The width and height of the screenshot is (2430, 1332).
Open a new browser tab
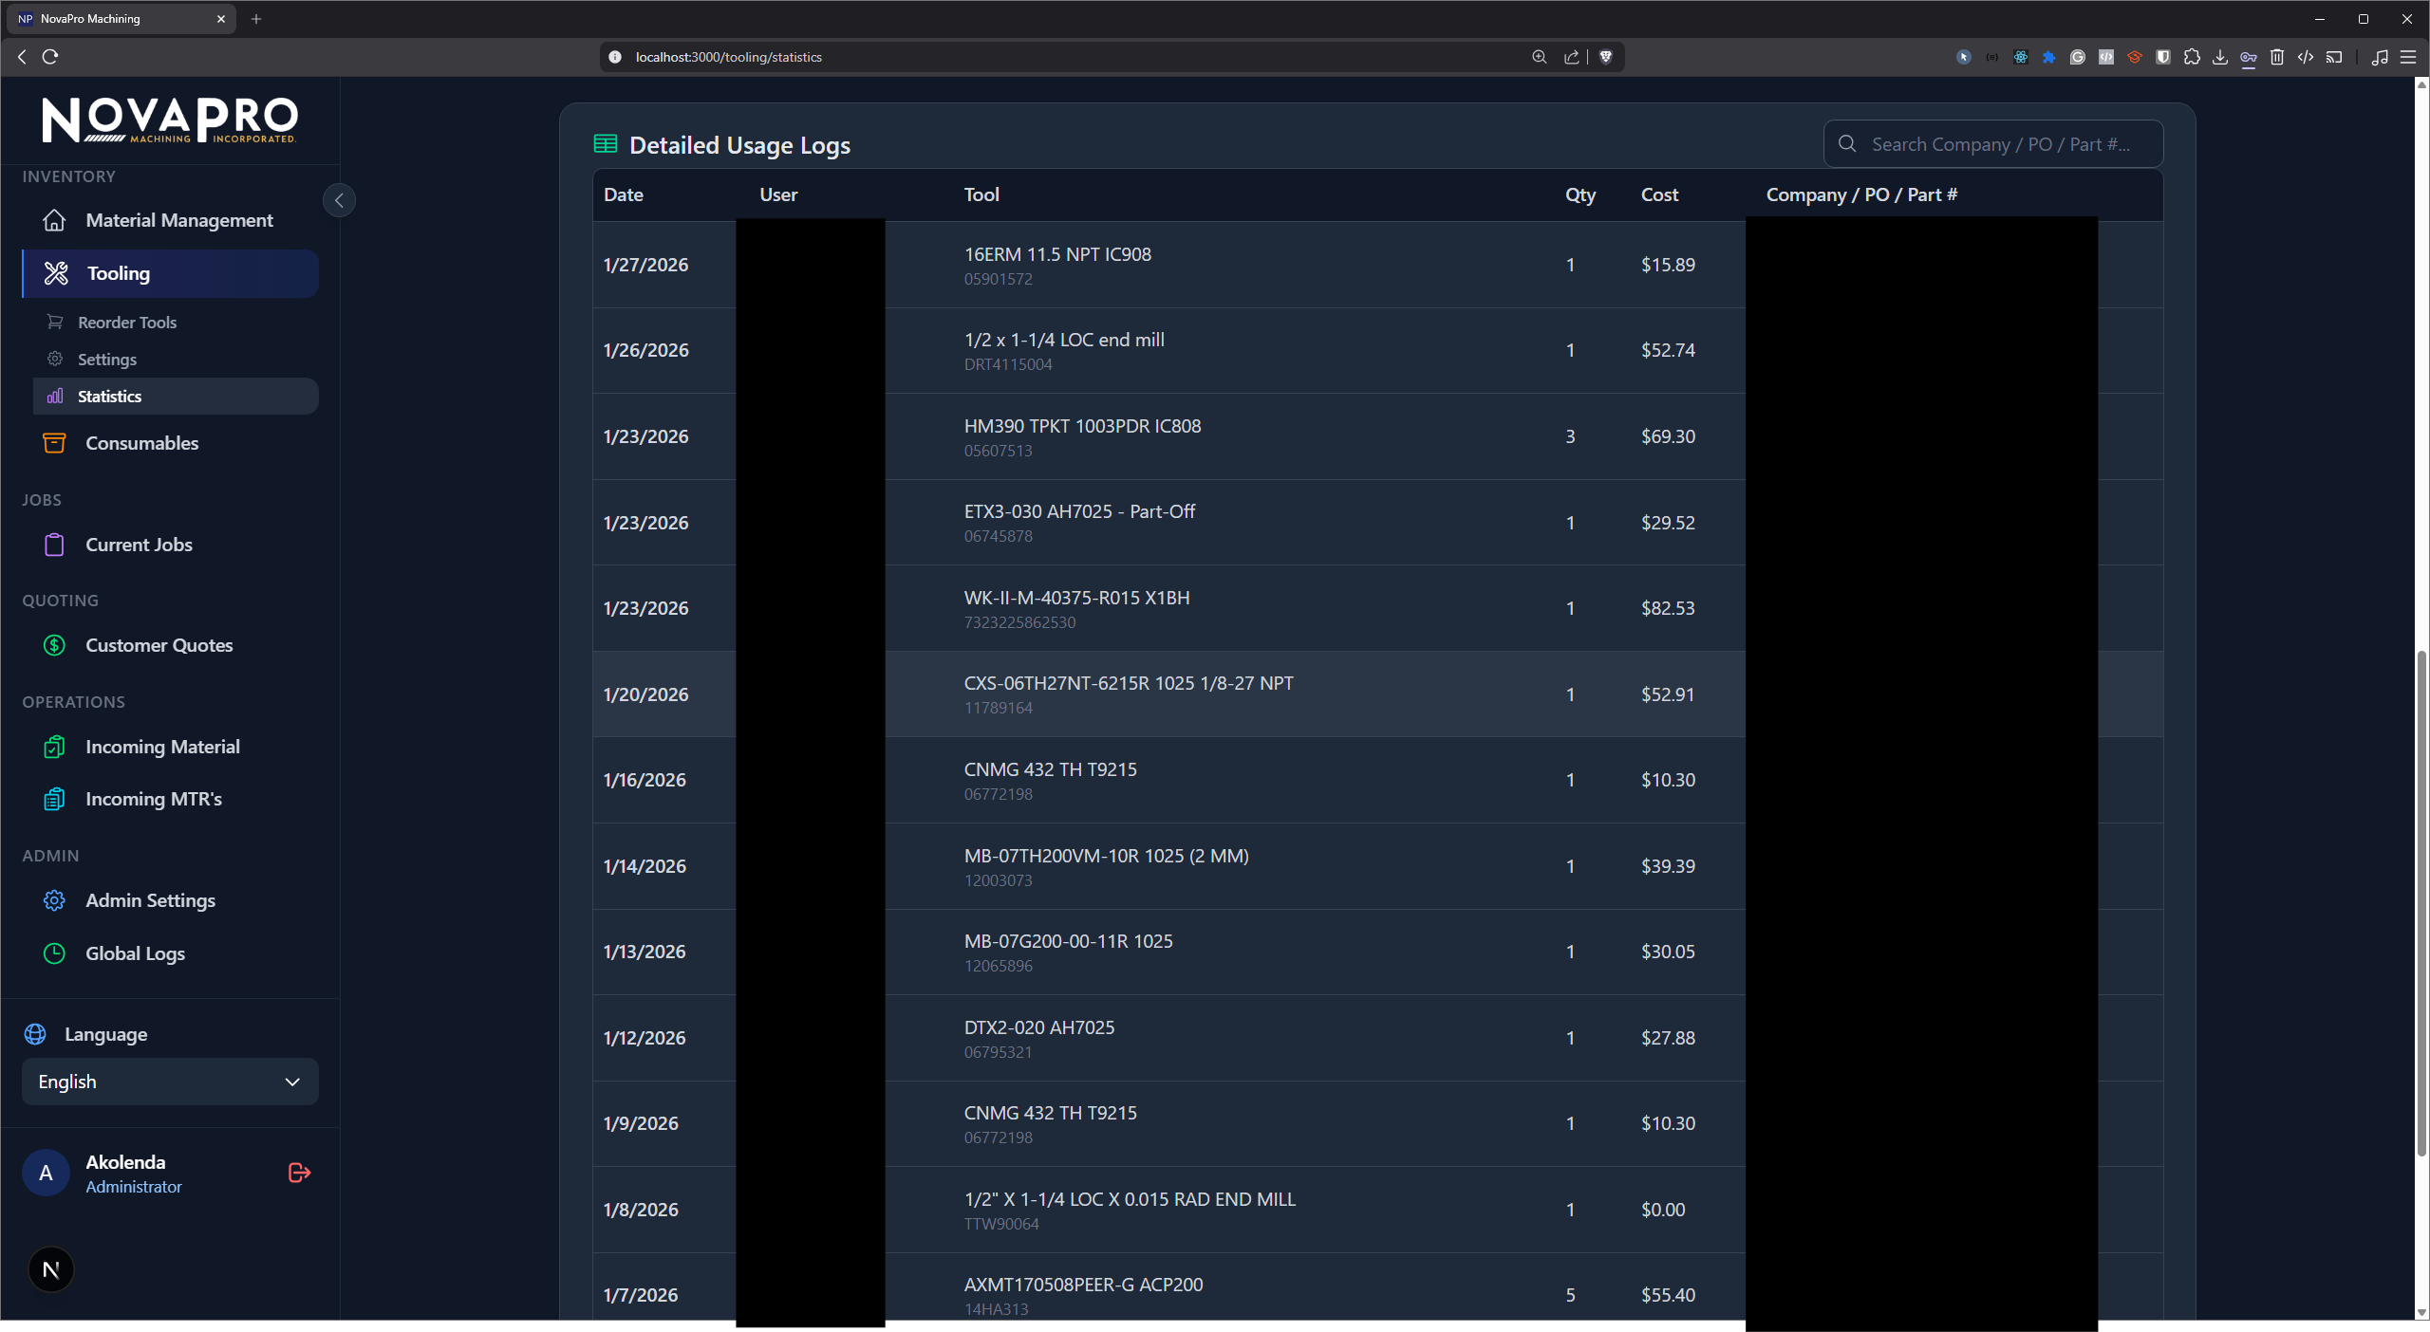pos(255,18)
